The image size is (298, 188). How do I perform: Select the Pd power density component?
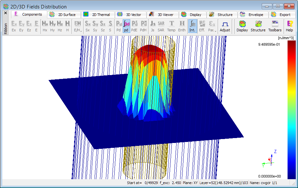pos(118,26)
